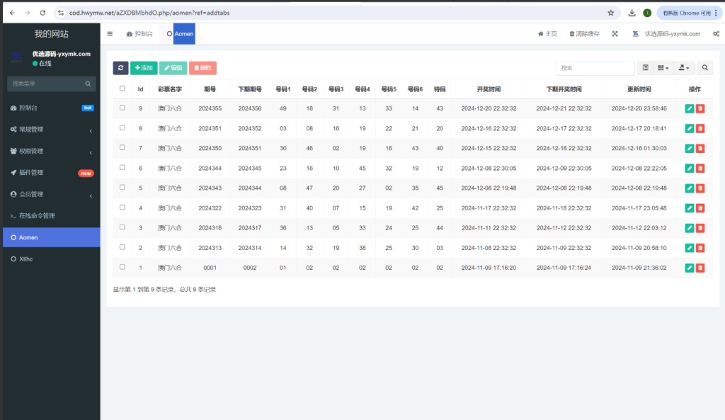Check the checkbox for row Id 8
Viewport: 725px width, 420px height.
[x=122, y=127]
